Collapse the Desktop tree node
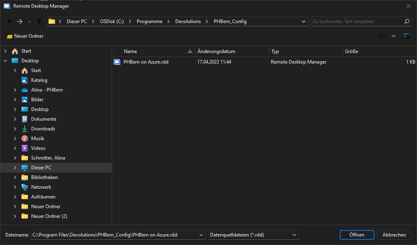The width and height of the screenshot is (417, 245). 5,61
